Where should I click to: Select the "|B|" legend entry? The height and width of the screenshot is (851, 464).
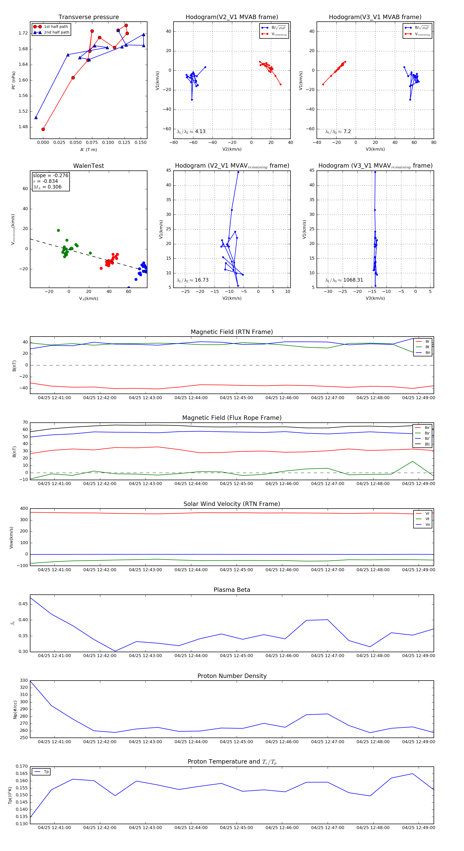[423, 444]
